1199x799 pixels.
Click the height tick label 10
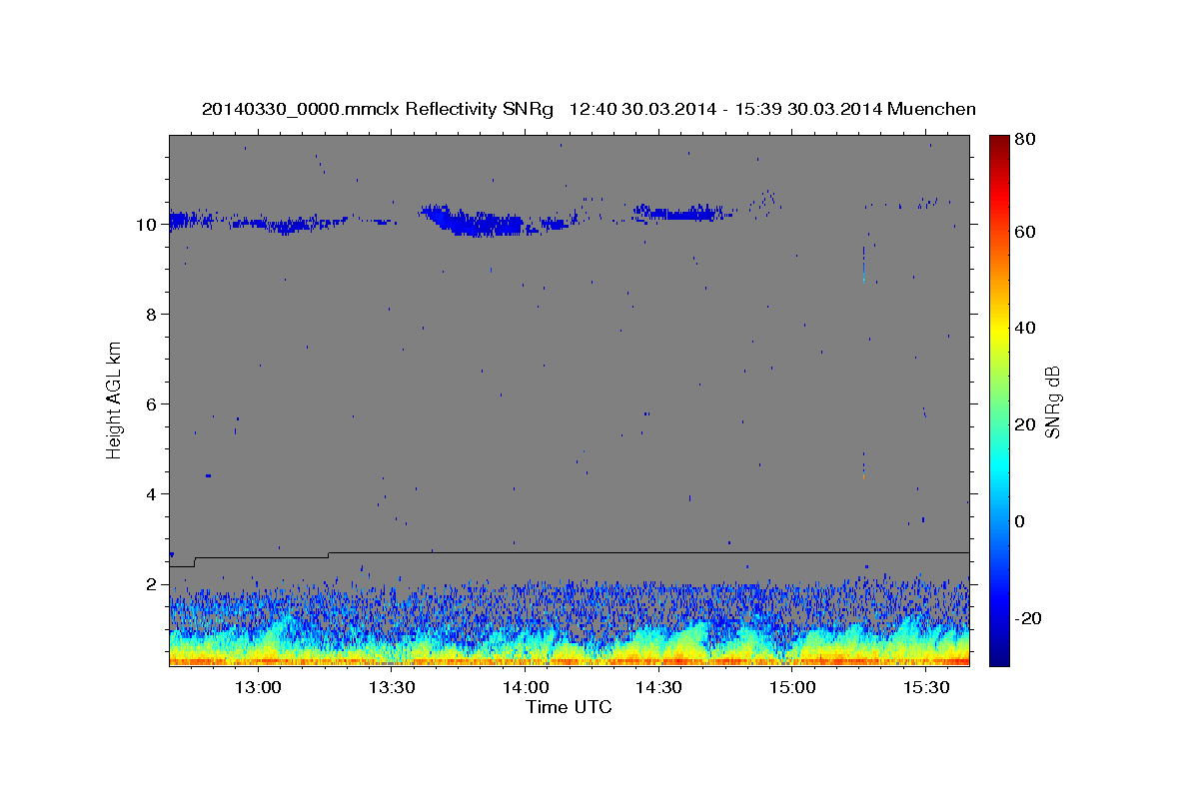[x=146, y=225]
